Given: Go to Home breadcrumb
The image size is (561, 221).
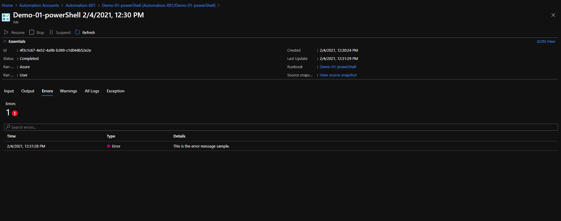Looking at the screenshot, I should [7, 5].
